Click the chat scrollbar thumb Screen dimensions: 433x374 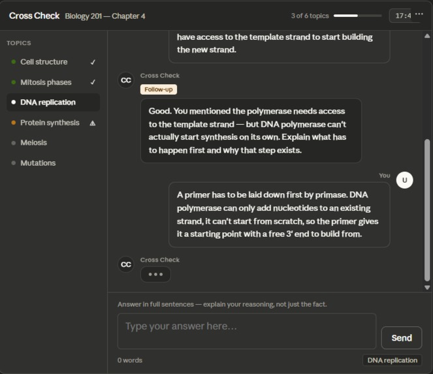click(427, 210)
